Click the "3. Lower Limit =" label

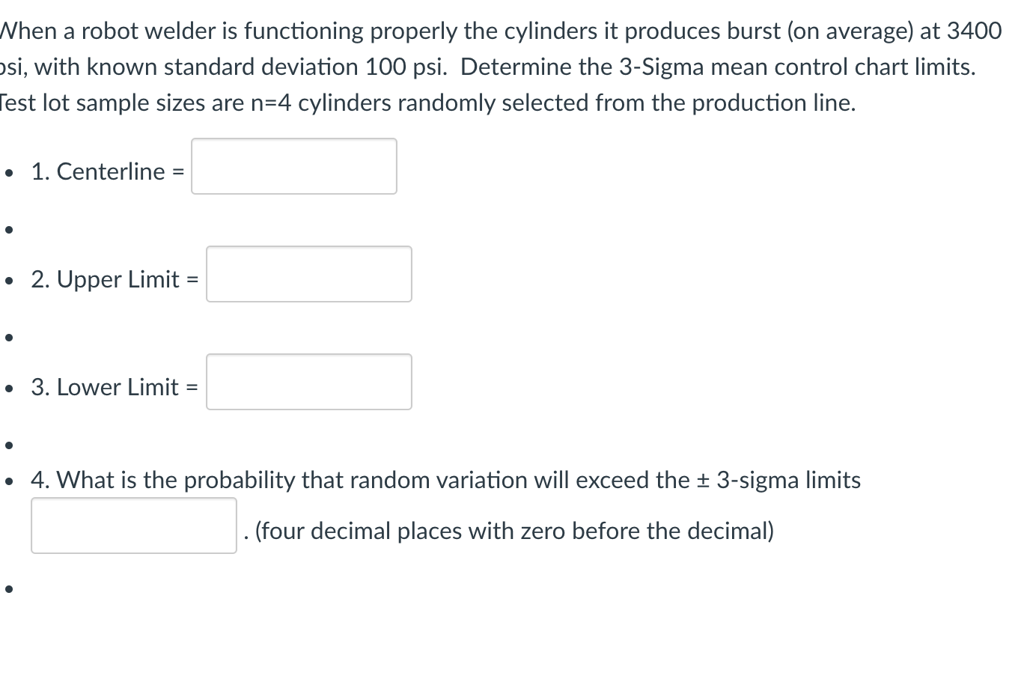click(x=115, y=387)
